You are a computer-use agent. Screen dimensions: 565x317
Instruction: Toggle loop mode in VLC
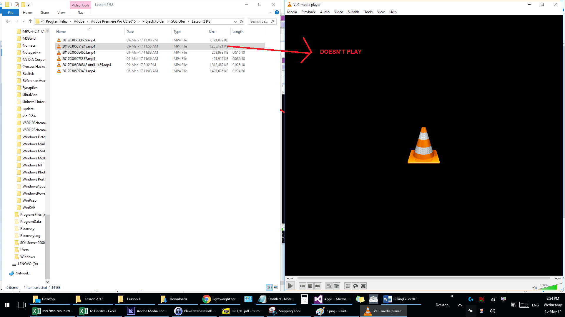tap(355, 286)
